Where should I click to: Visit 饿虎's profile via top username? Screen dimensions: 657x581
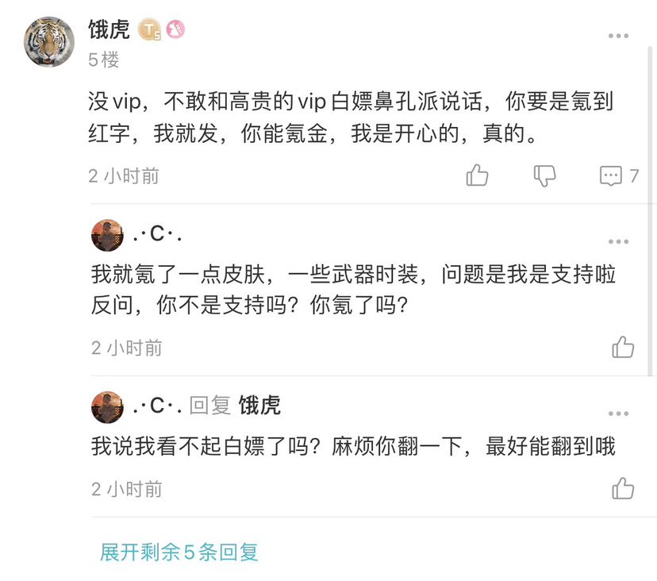(109, 30)
